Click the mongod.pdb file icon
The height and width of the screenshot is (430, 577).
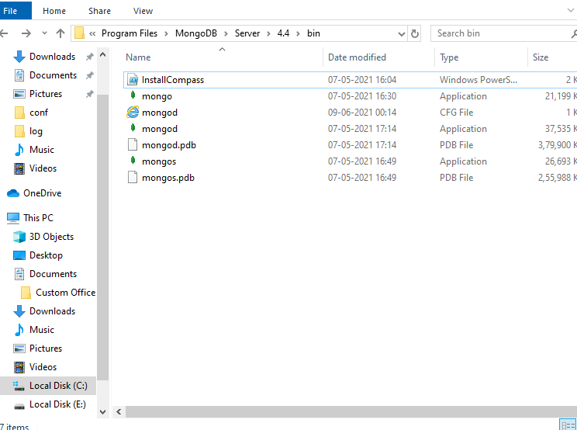133,145
